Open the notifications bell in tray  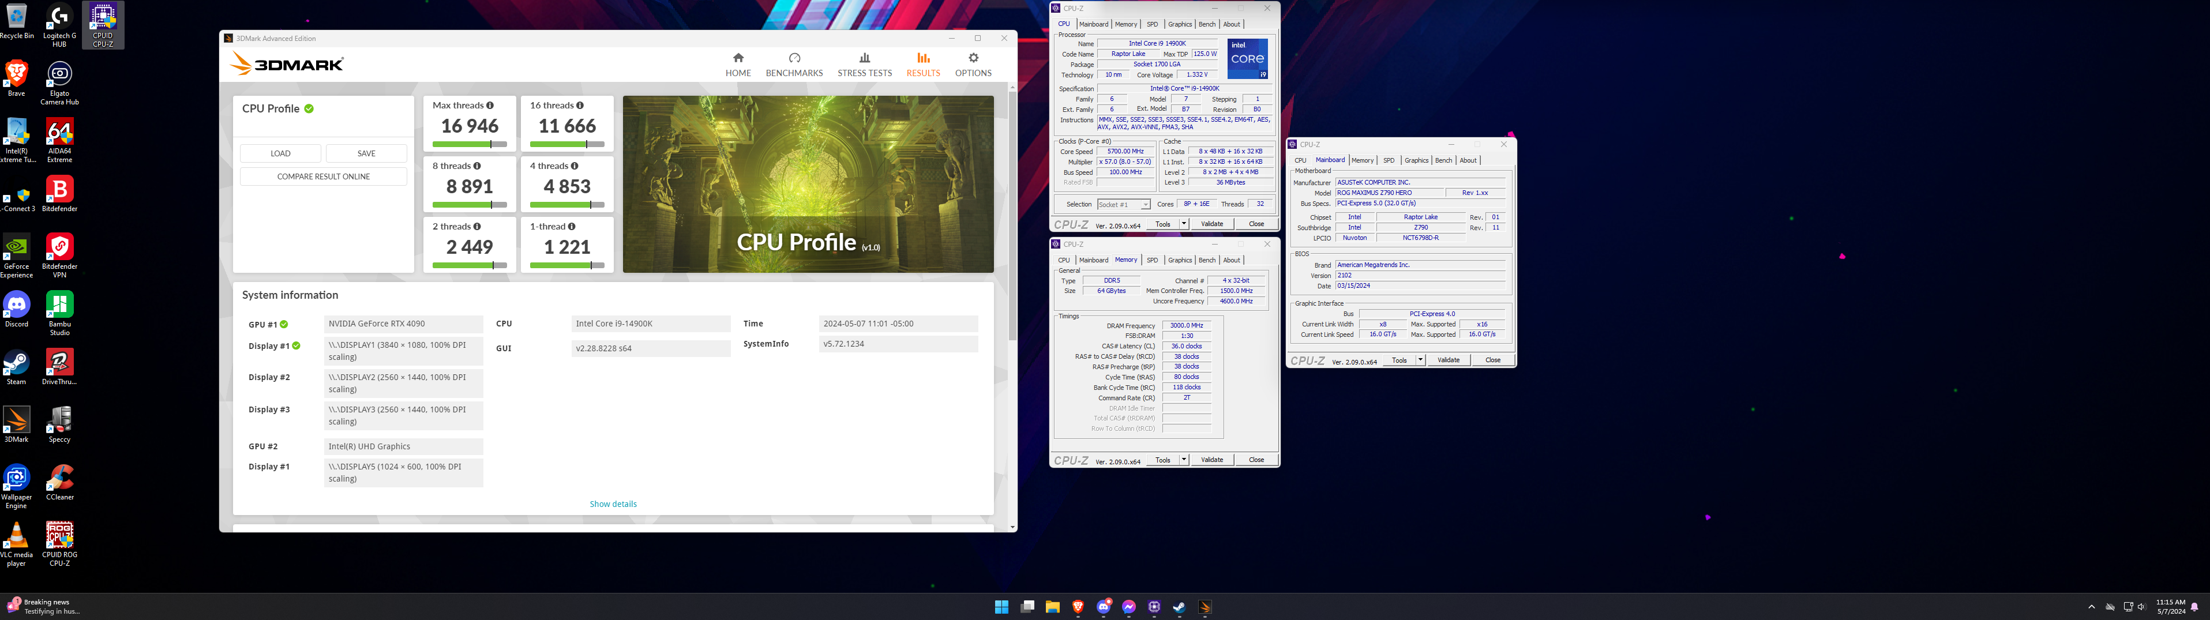(x=2194, y=607)
